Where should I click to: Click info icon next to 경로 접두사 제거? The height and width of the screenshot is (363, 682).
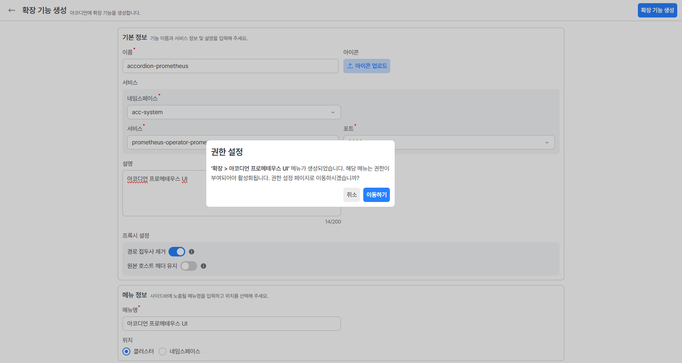point(192,252)
